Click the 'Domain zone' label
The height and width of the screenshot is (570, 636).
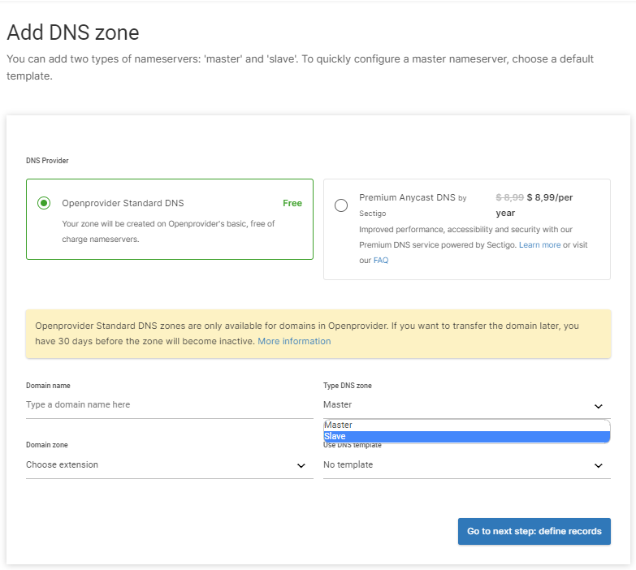click(46, 445)
